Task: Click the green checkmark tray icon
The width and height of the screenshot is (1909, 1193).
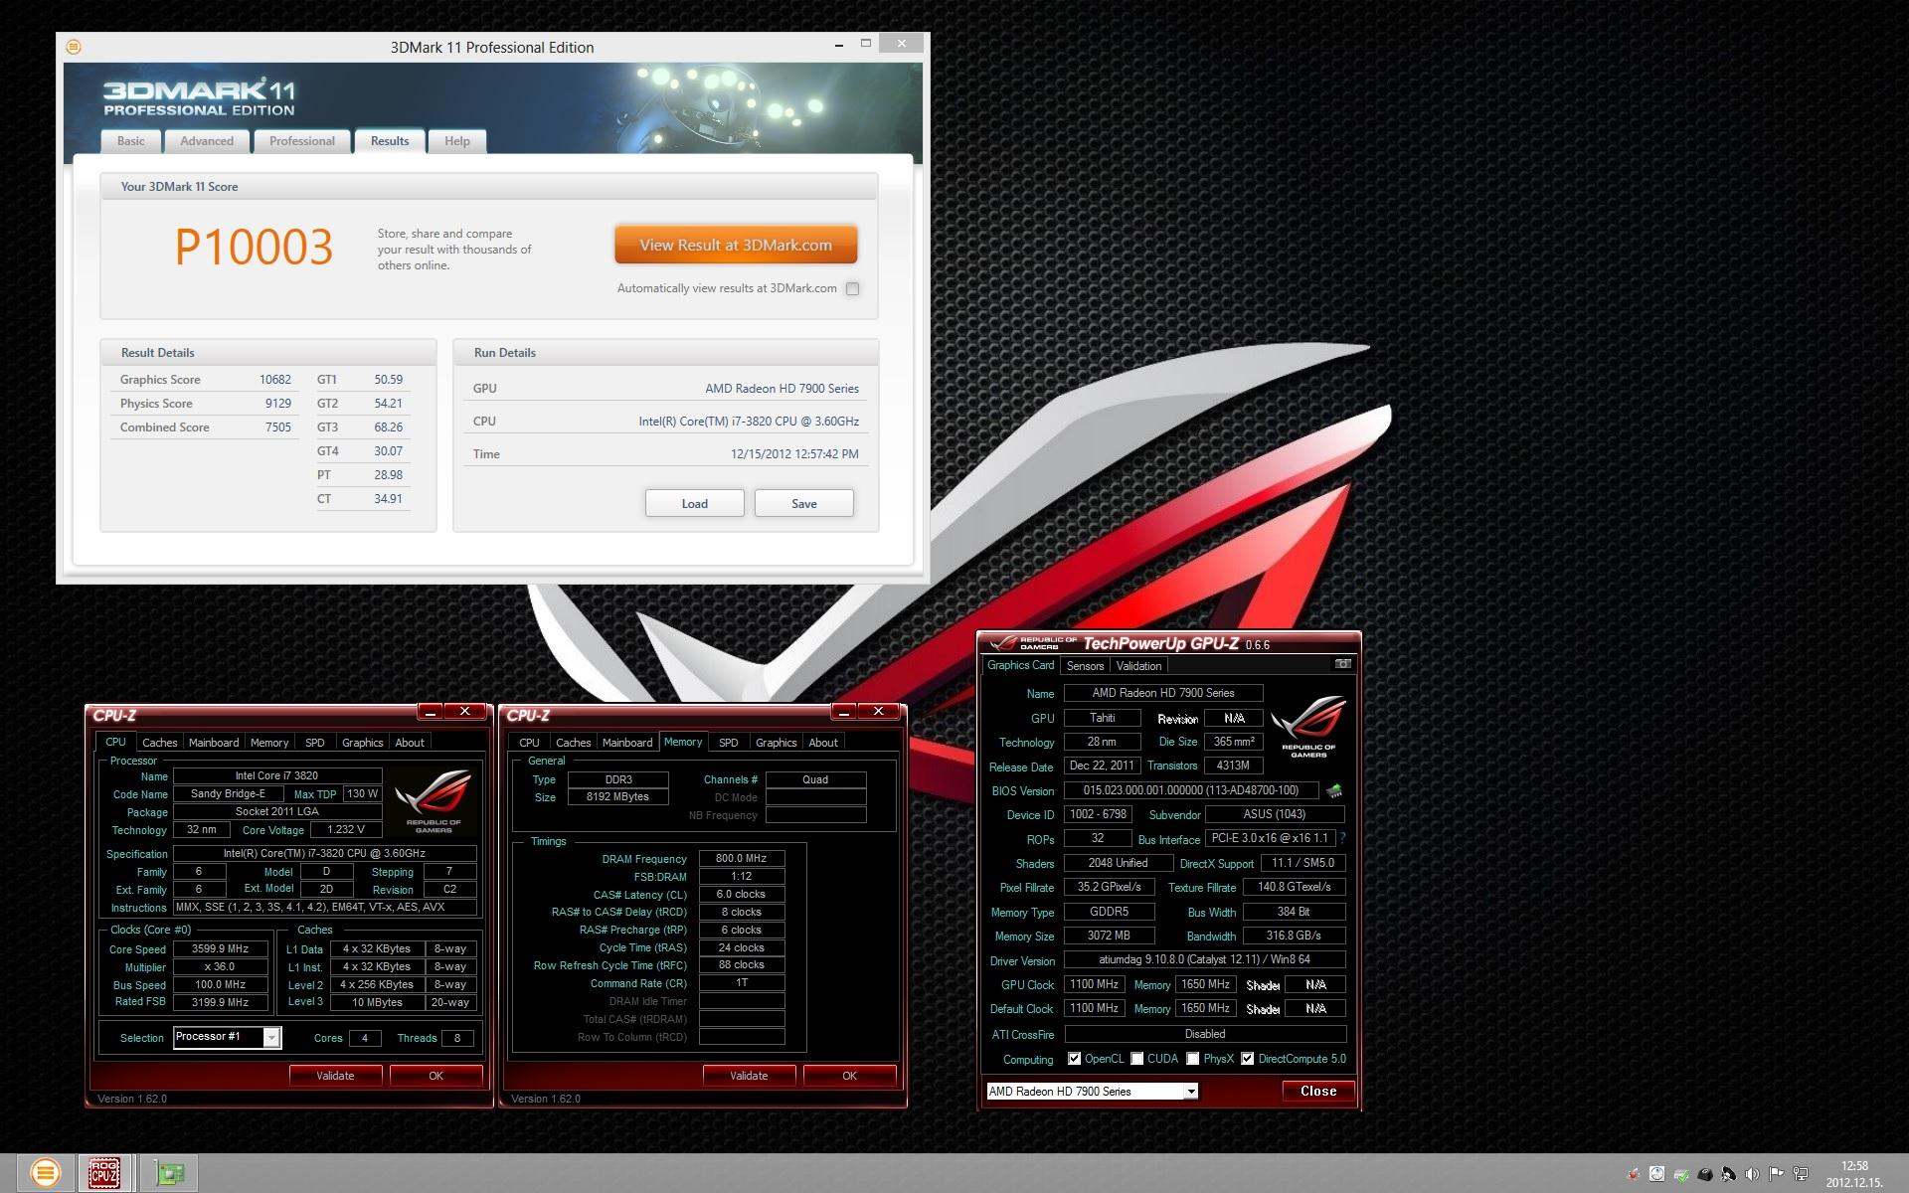Action: click(x=1681, y=1174)
